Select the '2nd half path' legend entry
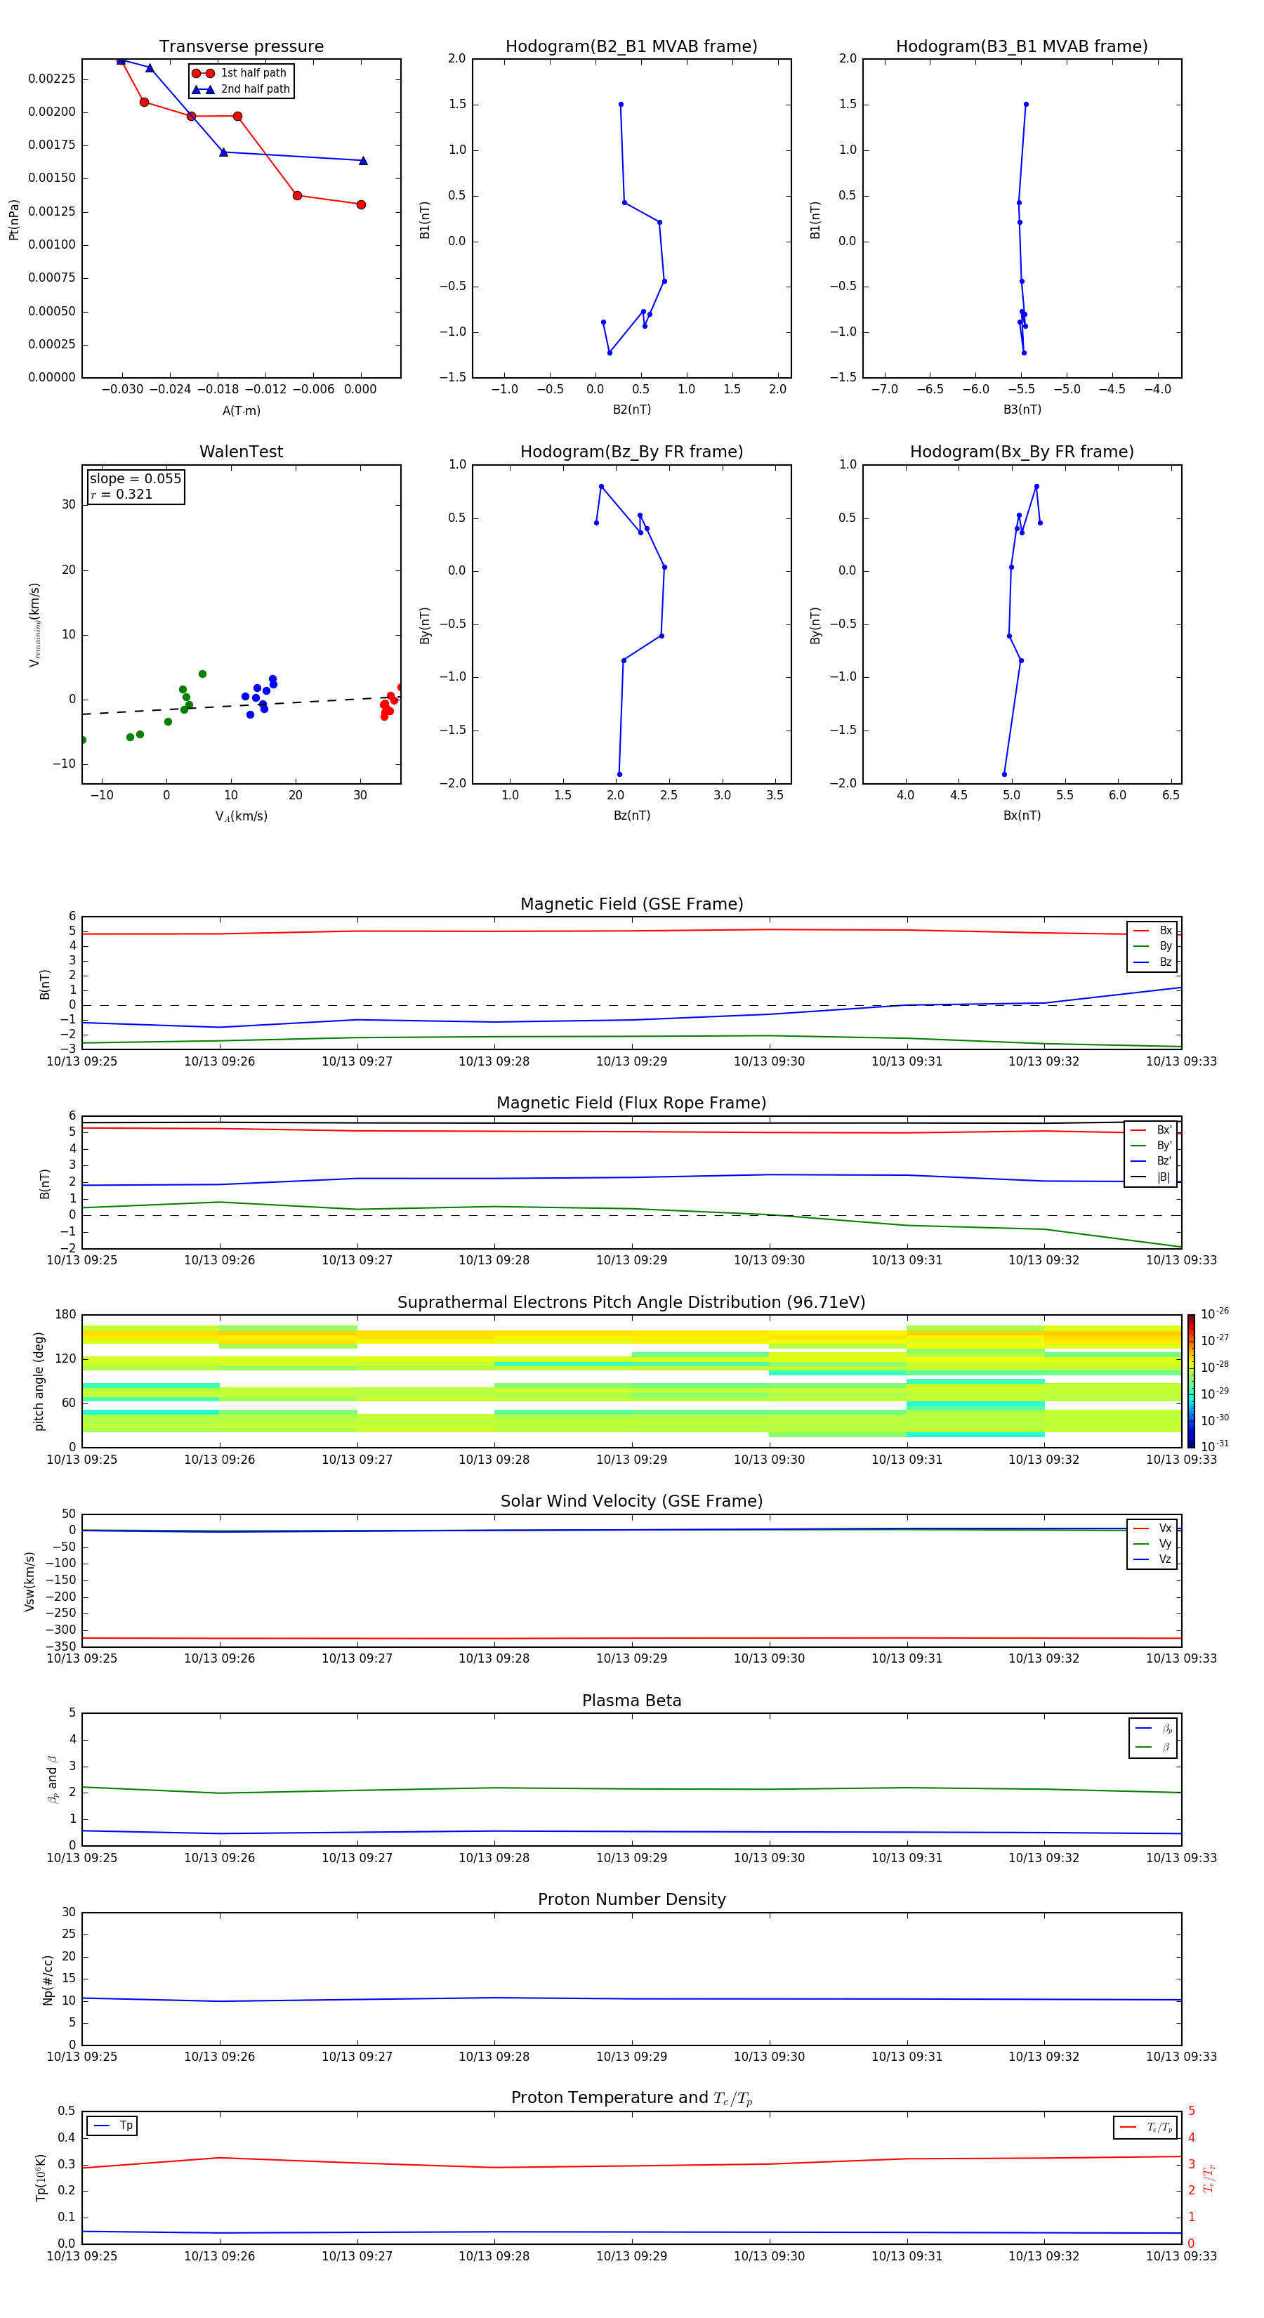This screenshot has height=2318, width=1264. 241,89
